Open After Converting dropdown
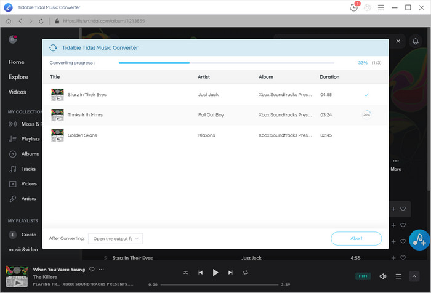431x293 pixels. [x=116, y=239]
